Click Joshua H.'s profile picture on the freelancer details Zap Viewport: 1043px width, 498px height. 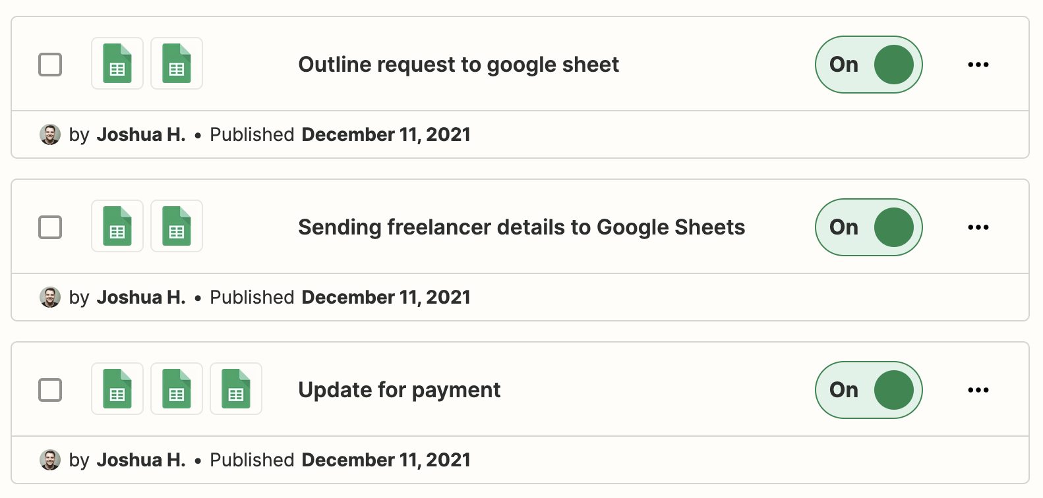[x=50, y=297]
